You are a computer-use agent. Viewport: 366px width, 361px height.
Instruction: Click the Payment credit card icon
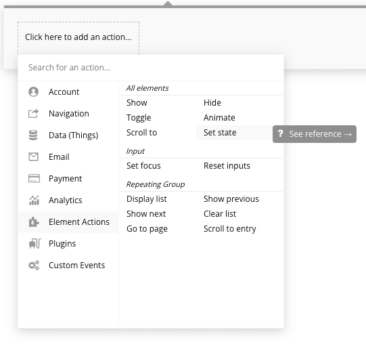(34, 178)
